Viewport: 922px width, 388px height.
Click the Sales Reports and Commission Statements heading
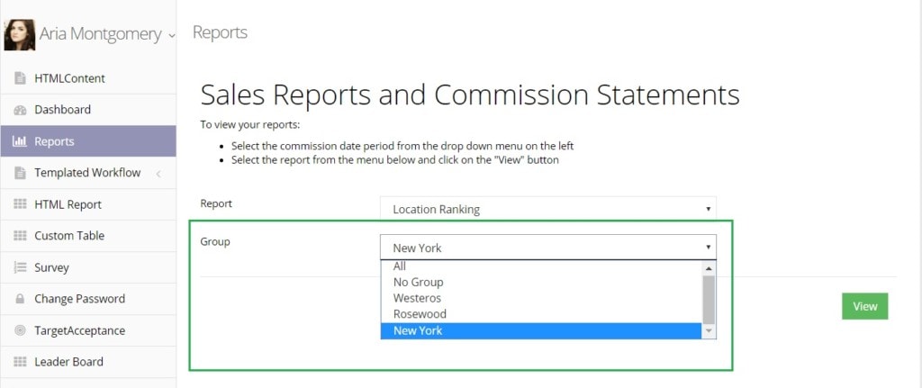pos(470,95)
